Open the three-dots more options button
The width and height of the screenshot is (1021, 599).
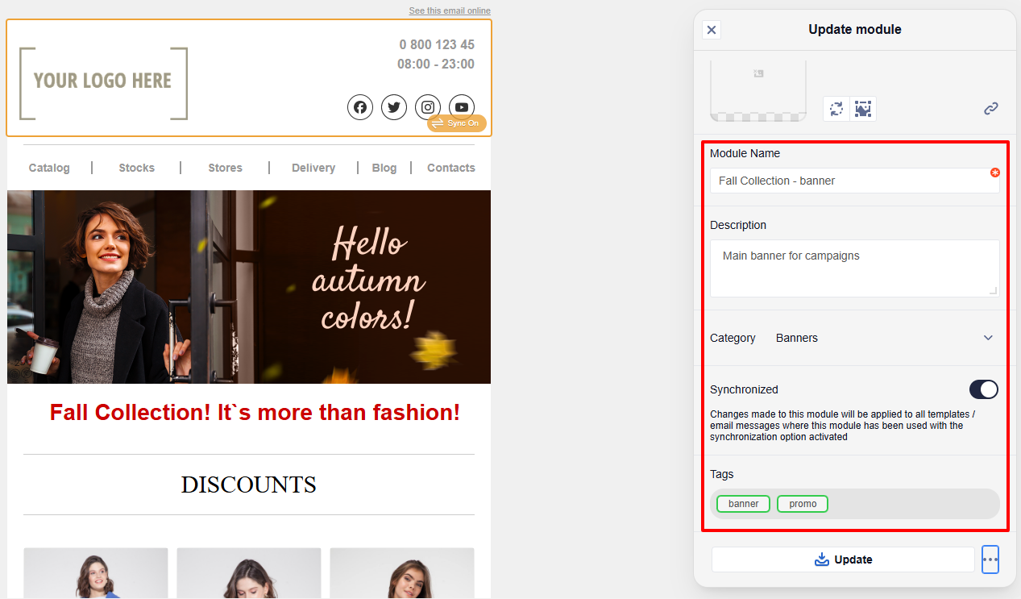[990, 559]
